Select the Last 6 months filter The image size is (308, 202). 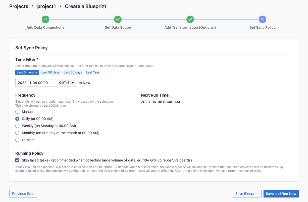click(27, 72)
